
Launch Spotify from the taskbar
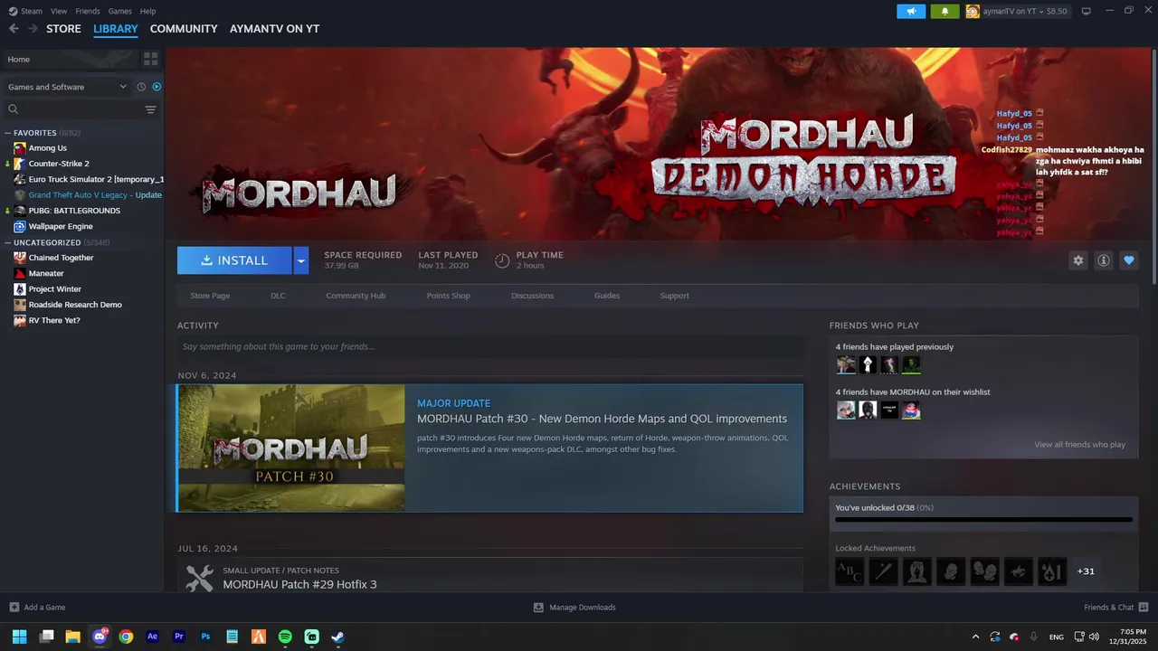(x=285, y=637)
